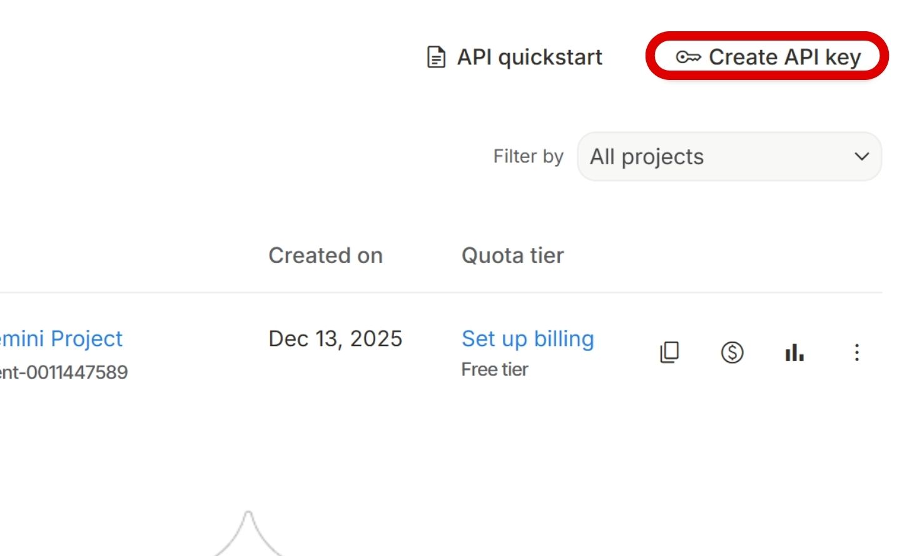907x556 pixels.
Task: View usage via the bar chart icon
Action: pyautogui.click(x=794, y=352)
